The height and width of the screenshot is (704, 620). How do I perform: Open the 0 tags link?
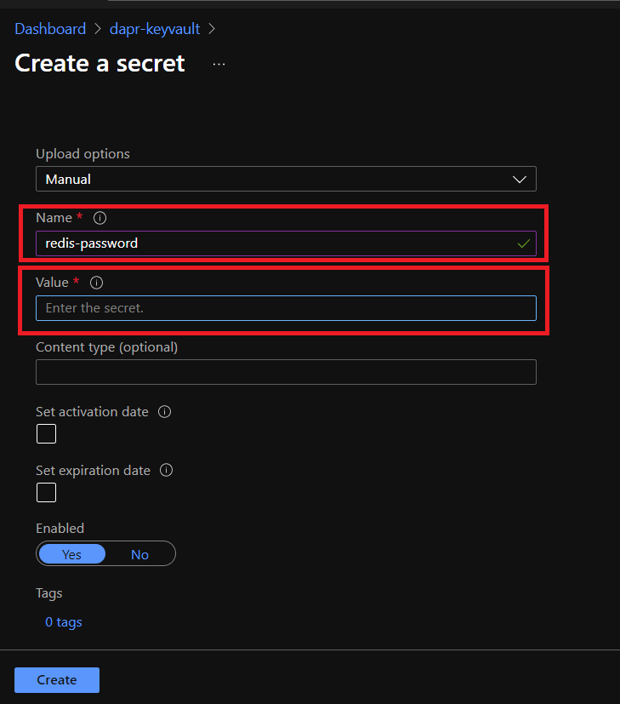pyautogui.click(x=64, y=622)
